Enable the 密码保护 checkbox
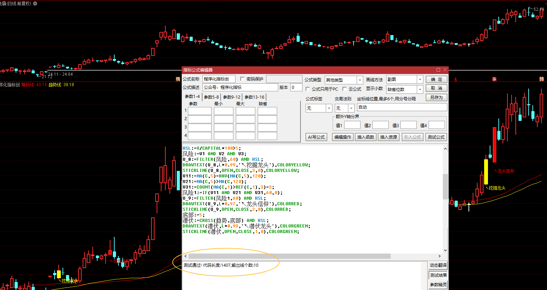 tap(242, 79)
